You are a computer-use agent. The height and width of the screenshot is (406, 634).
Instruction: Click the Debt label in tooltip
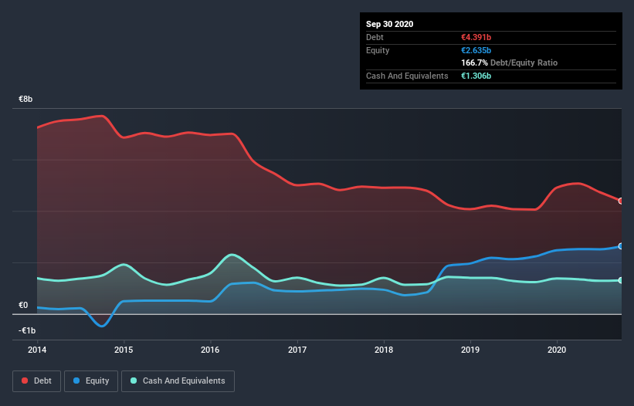[375, 37]
